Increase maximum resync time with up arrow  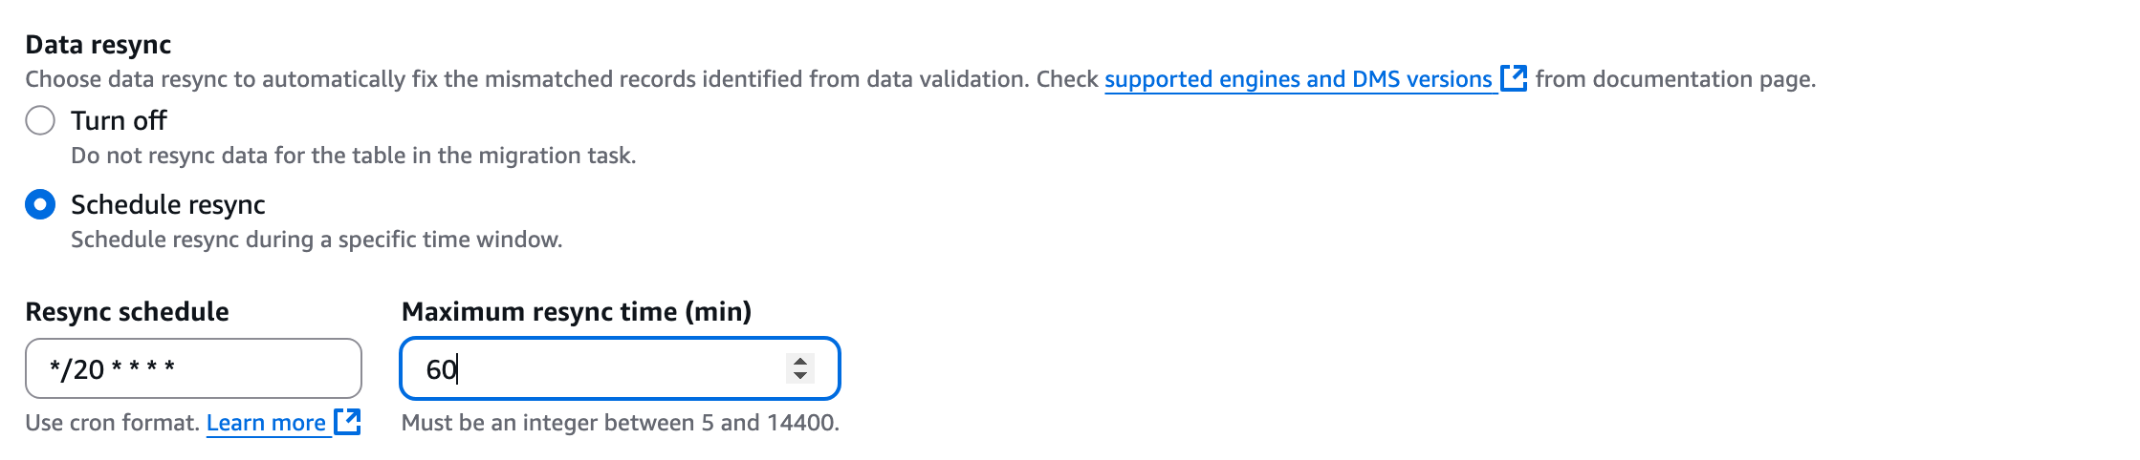pos(799,361)
